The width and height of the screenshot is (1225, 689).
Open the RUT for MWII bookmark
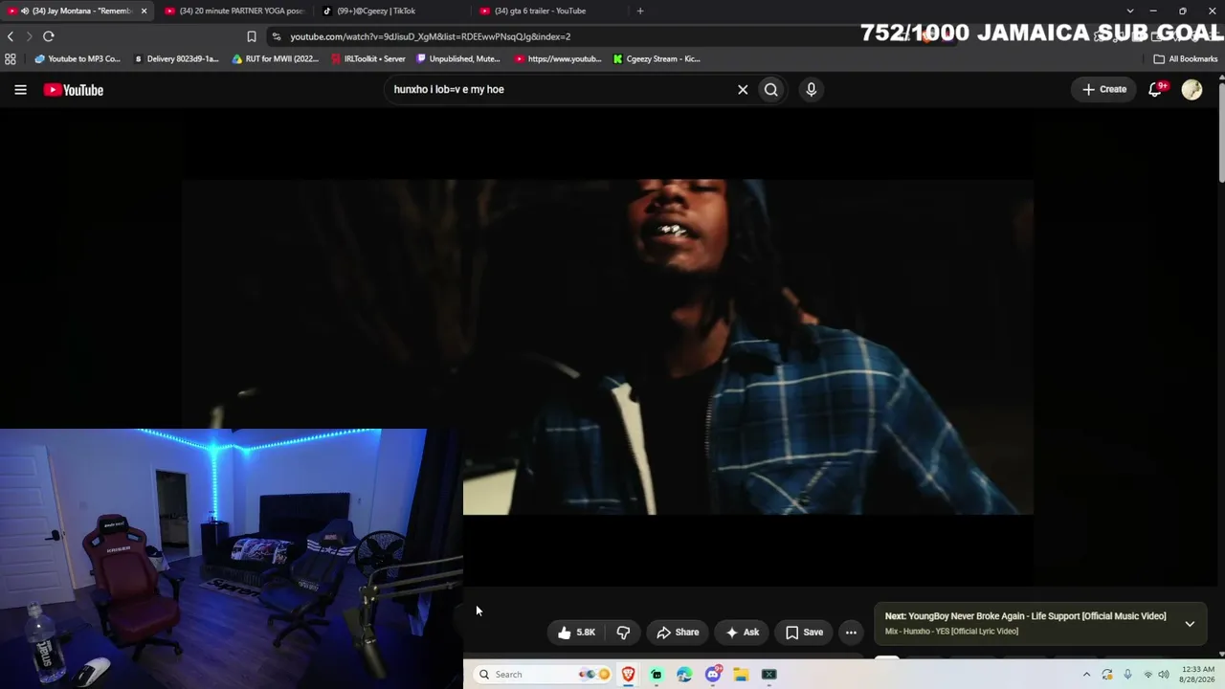click(276, 58)
